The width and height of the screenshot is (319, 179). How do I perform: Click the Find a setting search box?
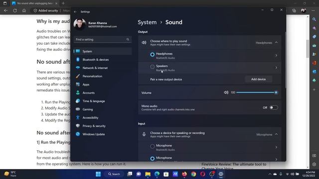pos(103,39)
